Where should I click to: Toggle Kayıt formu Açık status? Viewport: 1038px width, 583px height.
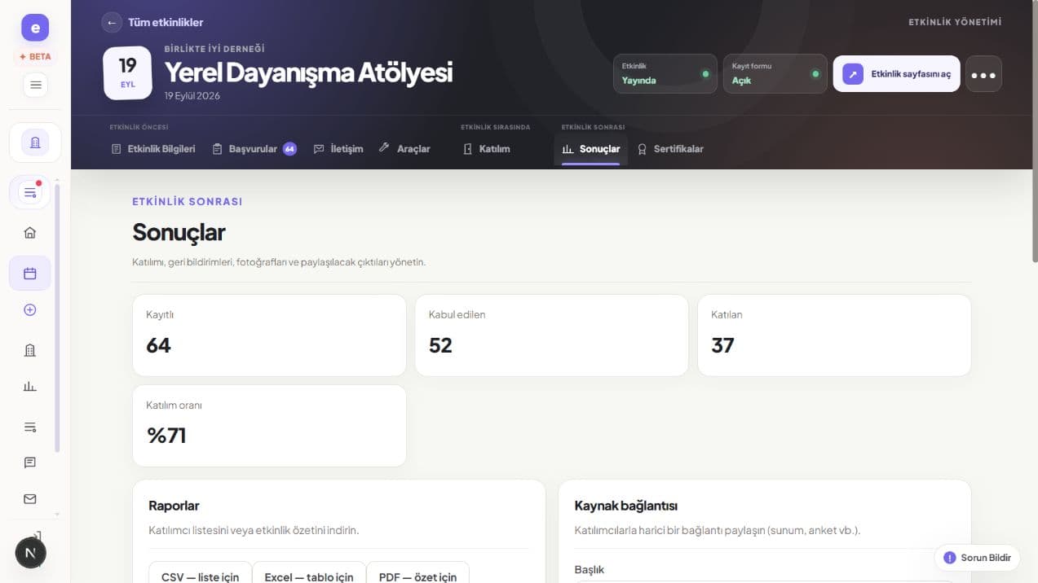click(775, 74)
